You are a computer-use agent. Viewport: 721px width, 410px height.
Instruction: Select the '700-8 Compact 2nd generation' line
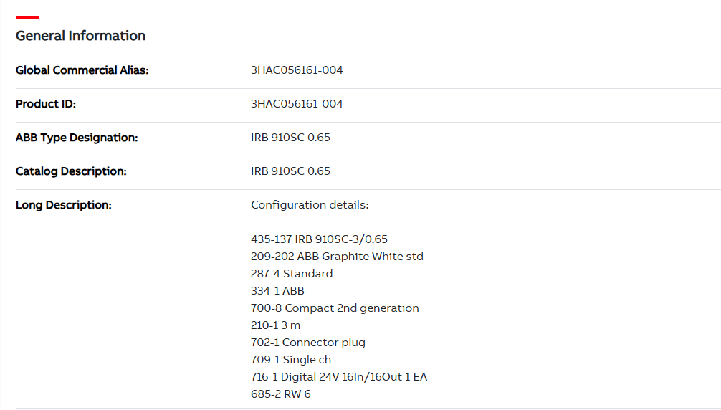(x=335, y=308)
